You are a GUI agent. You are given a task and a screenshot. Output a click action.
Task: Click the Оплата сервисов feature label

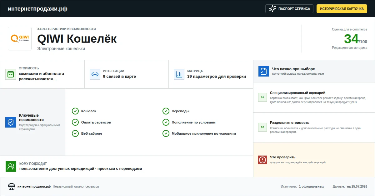click(96, 122)
